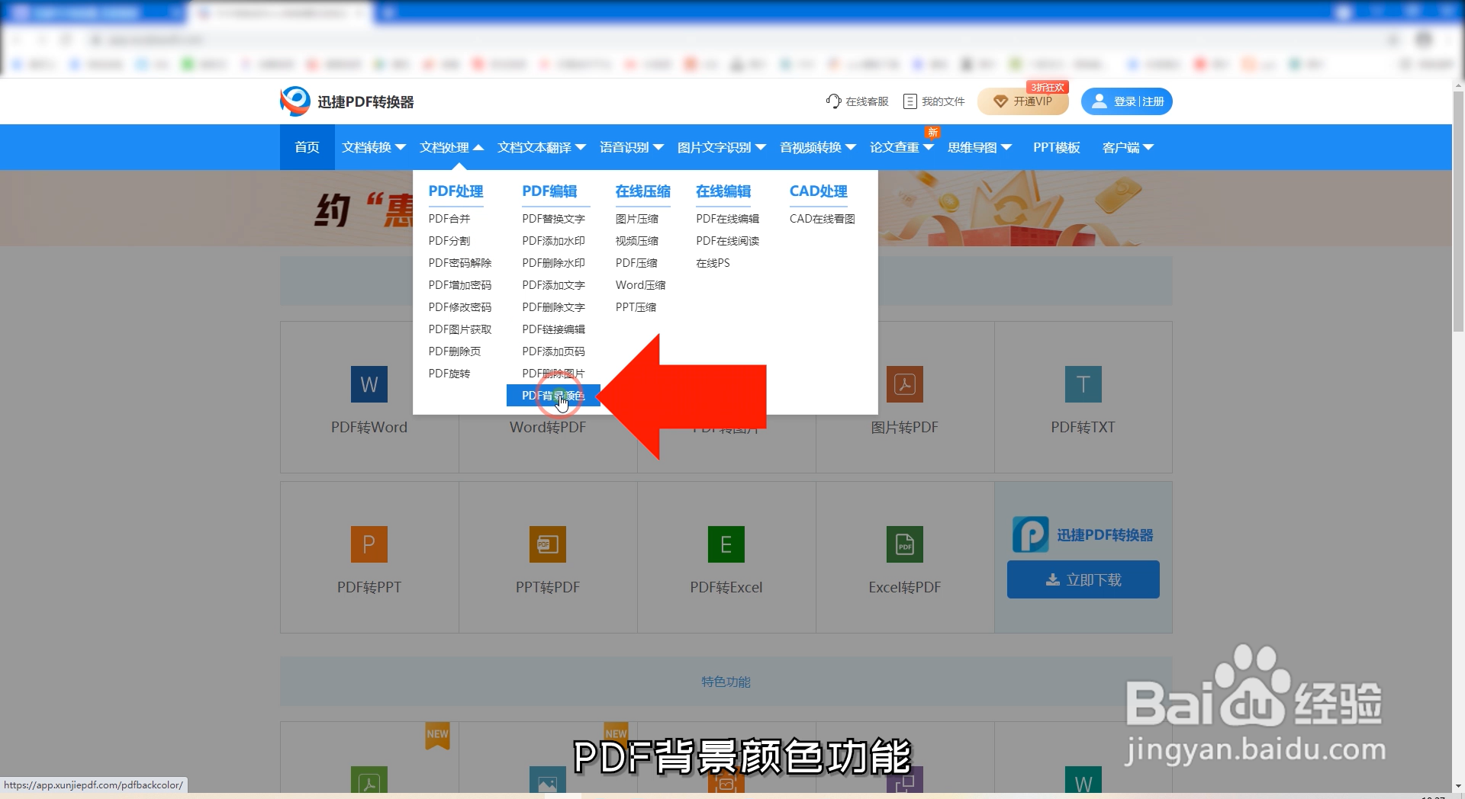Choose PDF链接编辑 option
Viewport: 1465px width, 799px height.
pyautogui.click(x=554, y=329)
